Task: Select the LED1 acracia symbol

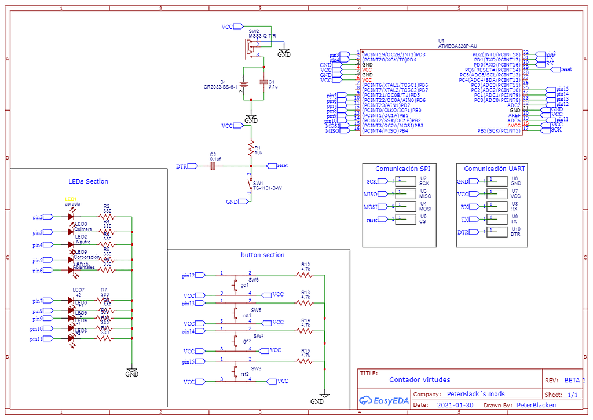Action: (71, 216)
